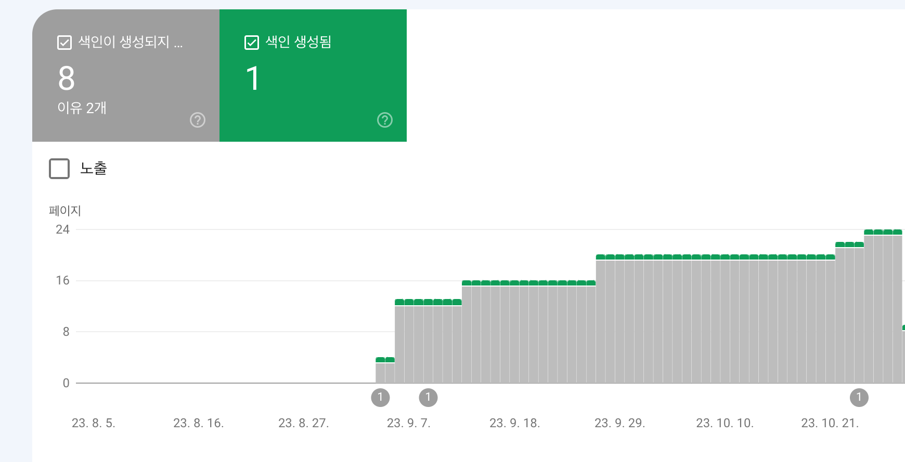Click the 페이지 axis title
Viewport: 905px width, 462px height.
click(x=65, y=211)
